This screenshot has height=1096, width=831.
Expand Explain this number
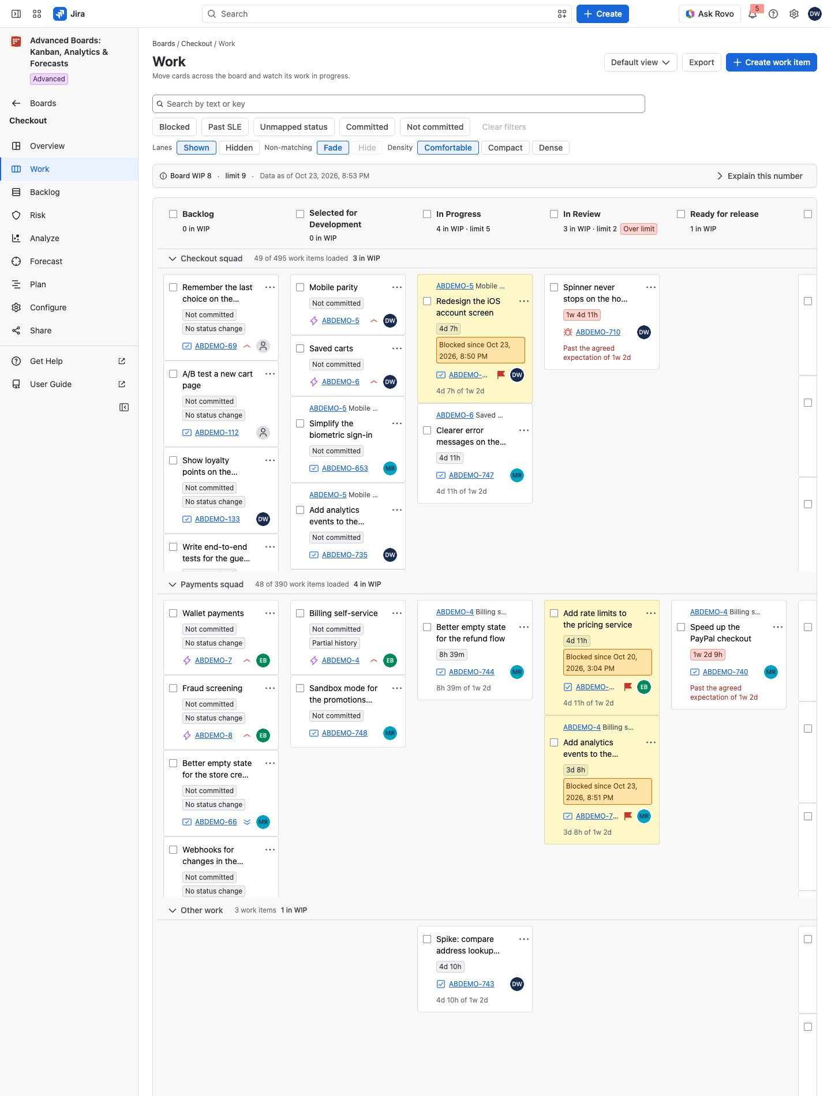(x=759, y=176)
